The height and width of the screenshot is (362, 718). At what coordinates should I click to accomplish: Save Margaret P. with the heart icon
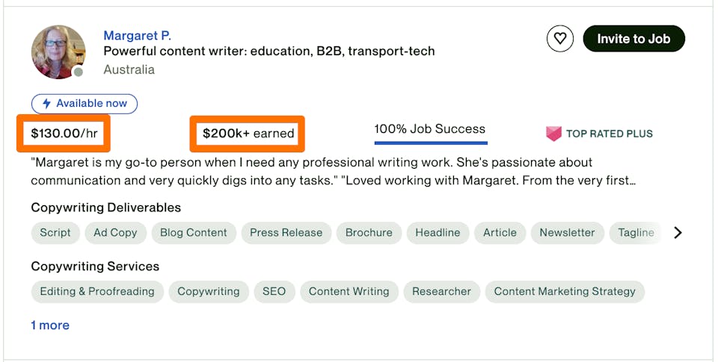pos(560,39)
